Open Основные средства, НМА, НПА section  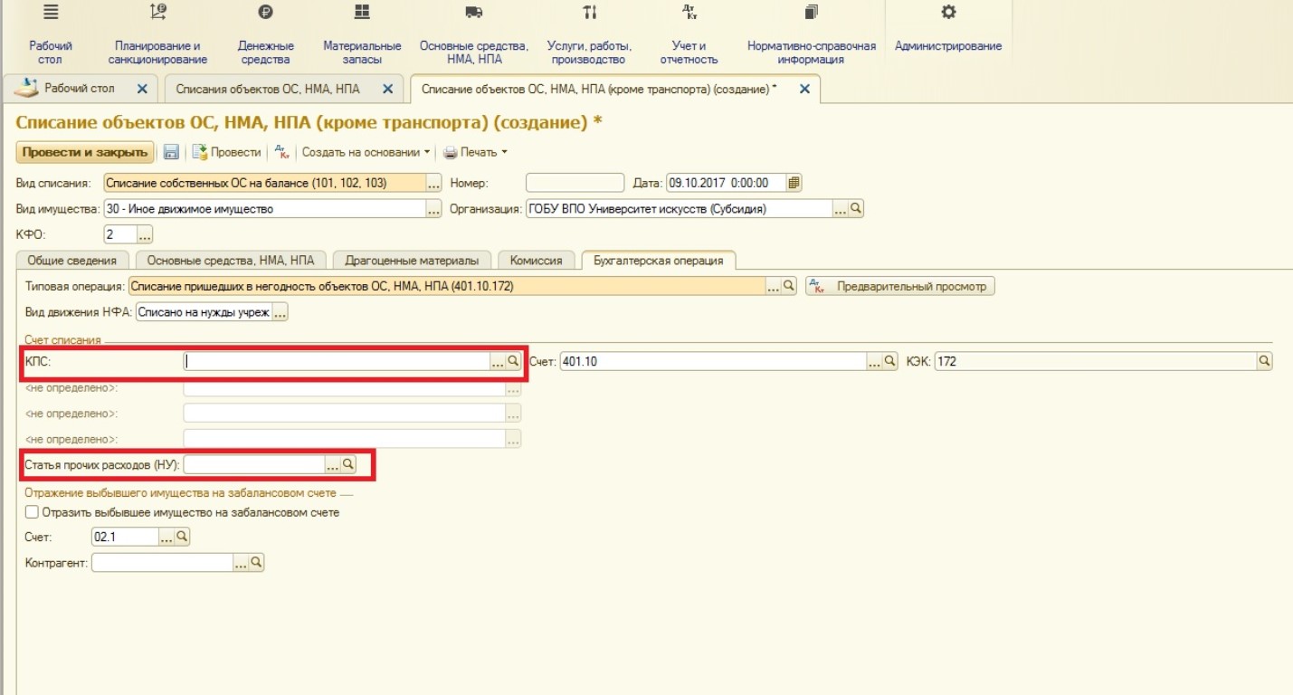click(473, 36)
